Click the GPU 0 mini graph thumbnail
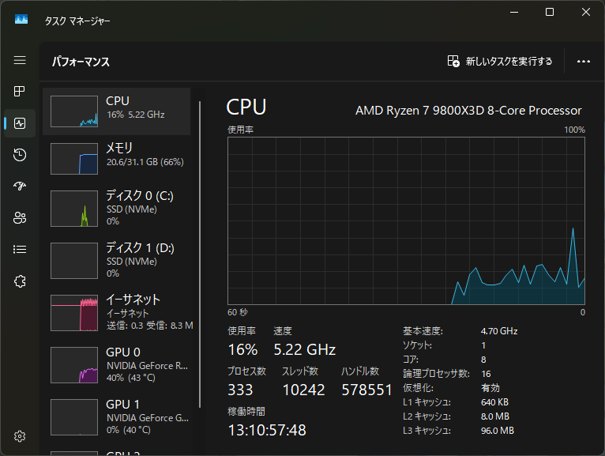Viewport: 605px width, 456px height. tap(74, 365)
